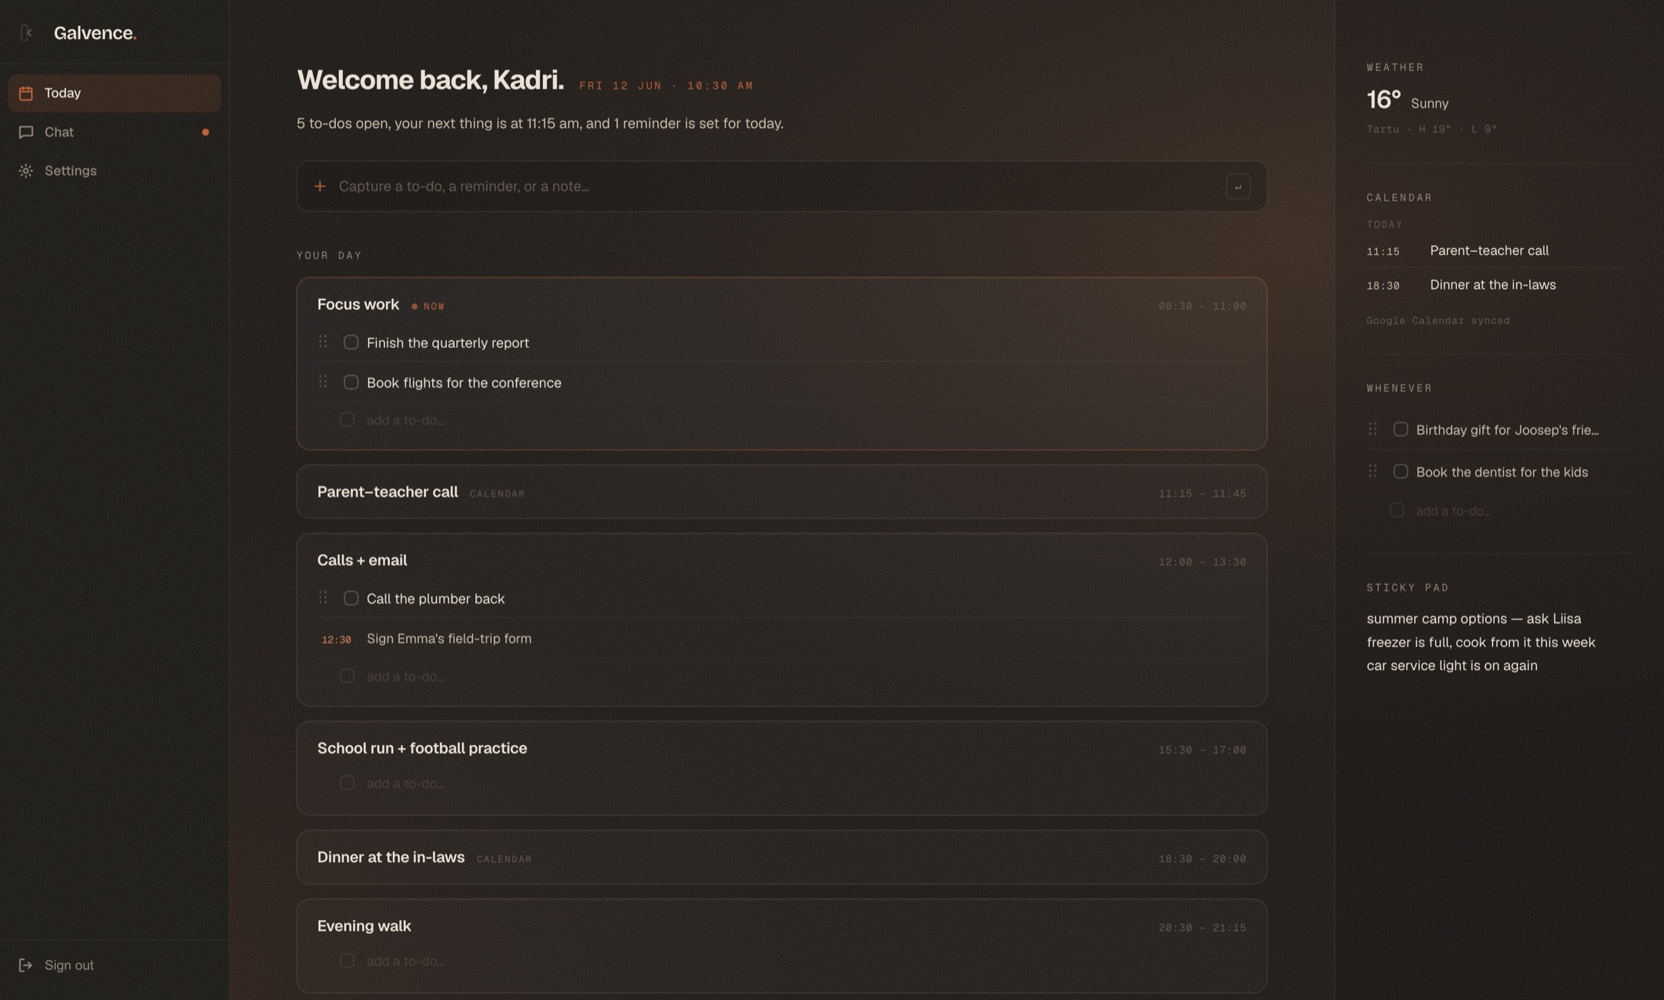Click the enter-key submit icon in capture box
Viewport: 1664px width, 1000px height.
(x=1237, y=186)
